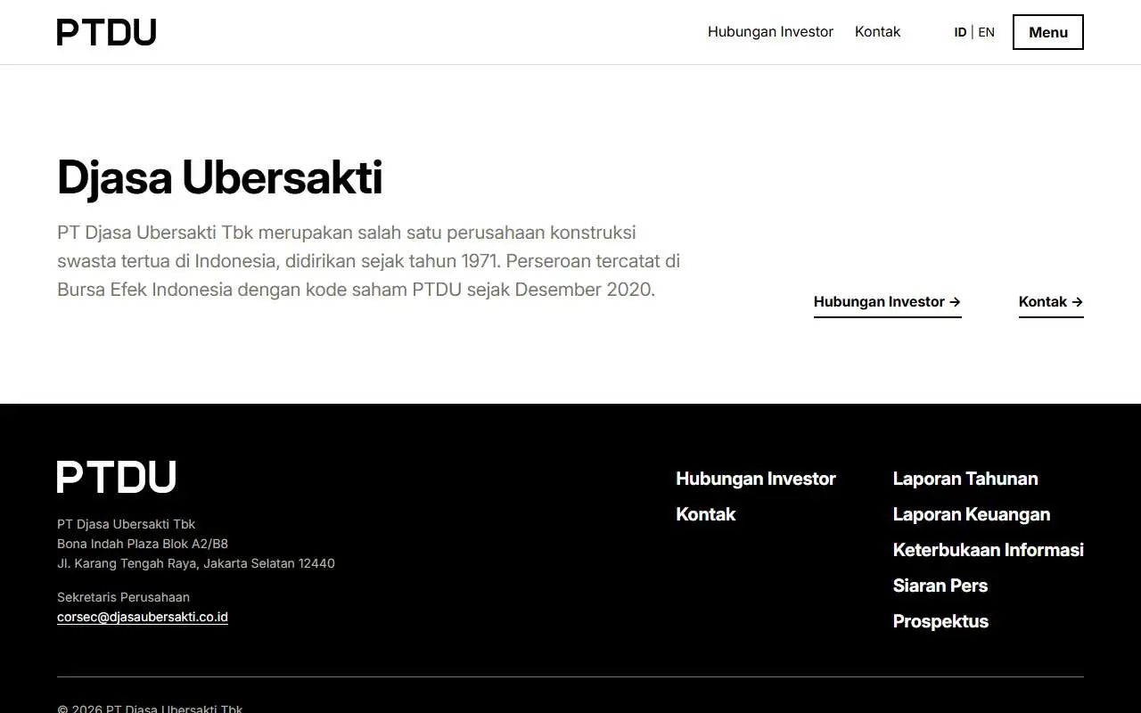Switch language to ID

[960, 32]
